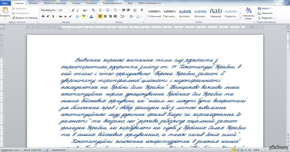The width and height of the screenshot is (290, 152).
Task: Align text right
Action: point(110,17)
